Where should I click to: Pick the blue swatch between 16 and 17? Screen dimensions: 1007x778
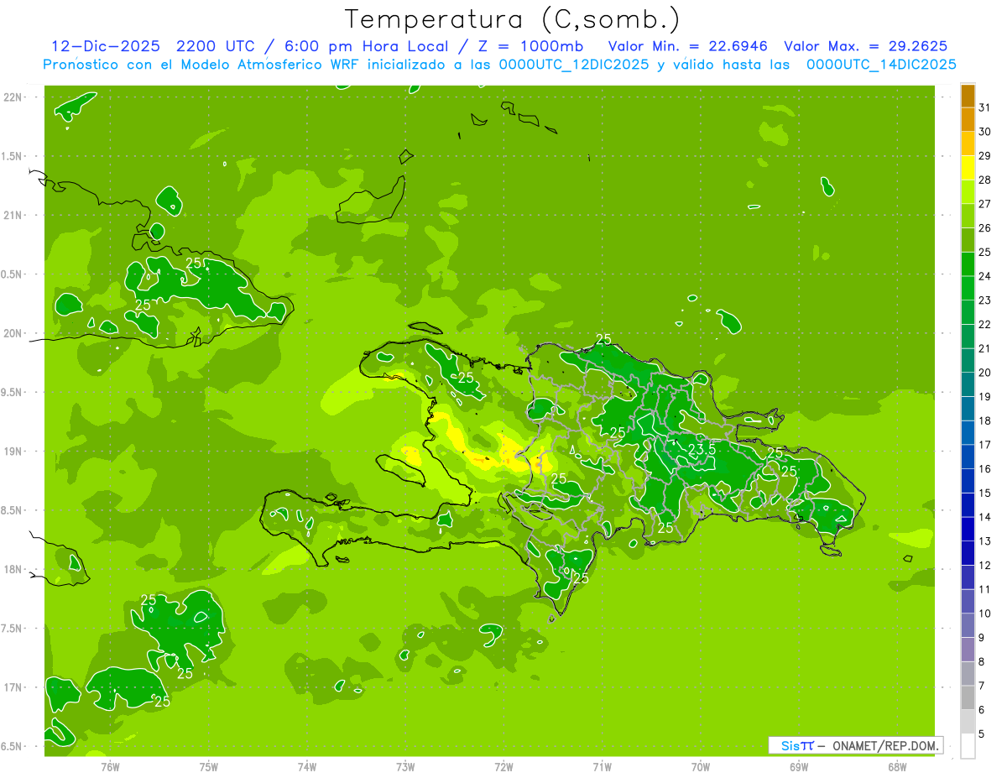(x=968, y=457)
